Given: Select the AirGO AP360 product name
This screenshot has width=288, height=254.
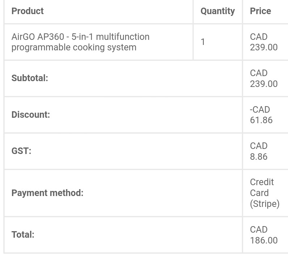Looking at the screenshot, I should (x=80, y=42).
